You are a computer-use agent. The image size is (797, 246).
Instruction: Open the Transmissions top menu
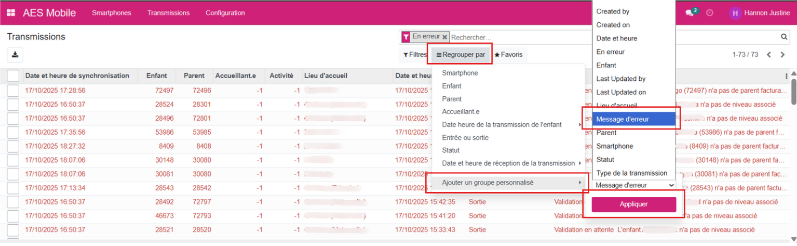tap(168, 13)
